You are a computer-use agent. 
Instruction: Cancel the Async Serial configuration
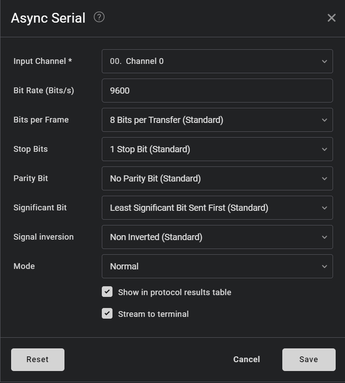[x=246, y=359]
